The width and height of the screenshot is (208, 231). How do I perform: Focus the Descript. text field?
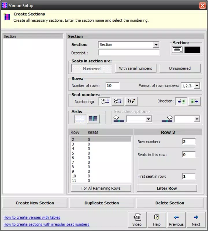click(129, 53)
